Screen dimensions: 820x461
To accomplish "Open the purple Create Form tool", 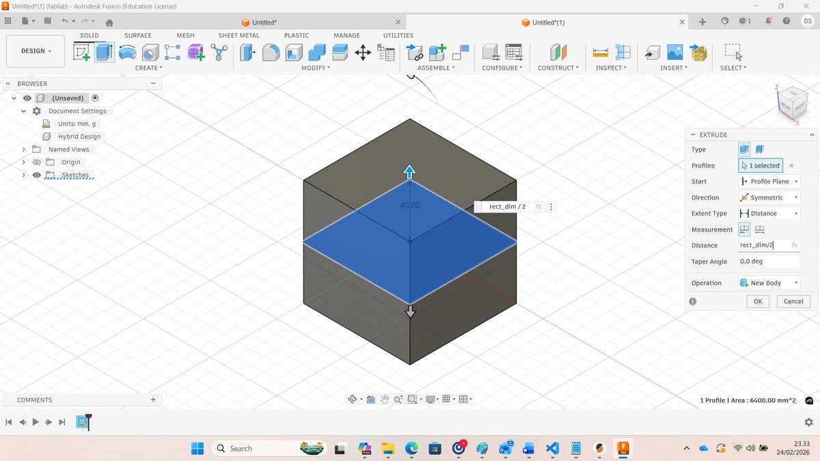I will (x=196, y=52).
